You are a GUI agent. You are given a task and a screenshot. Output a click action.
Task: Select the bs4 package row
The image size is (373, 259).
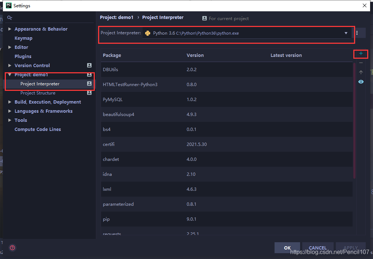point(227,129)
